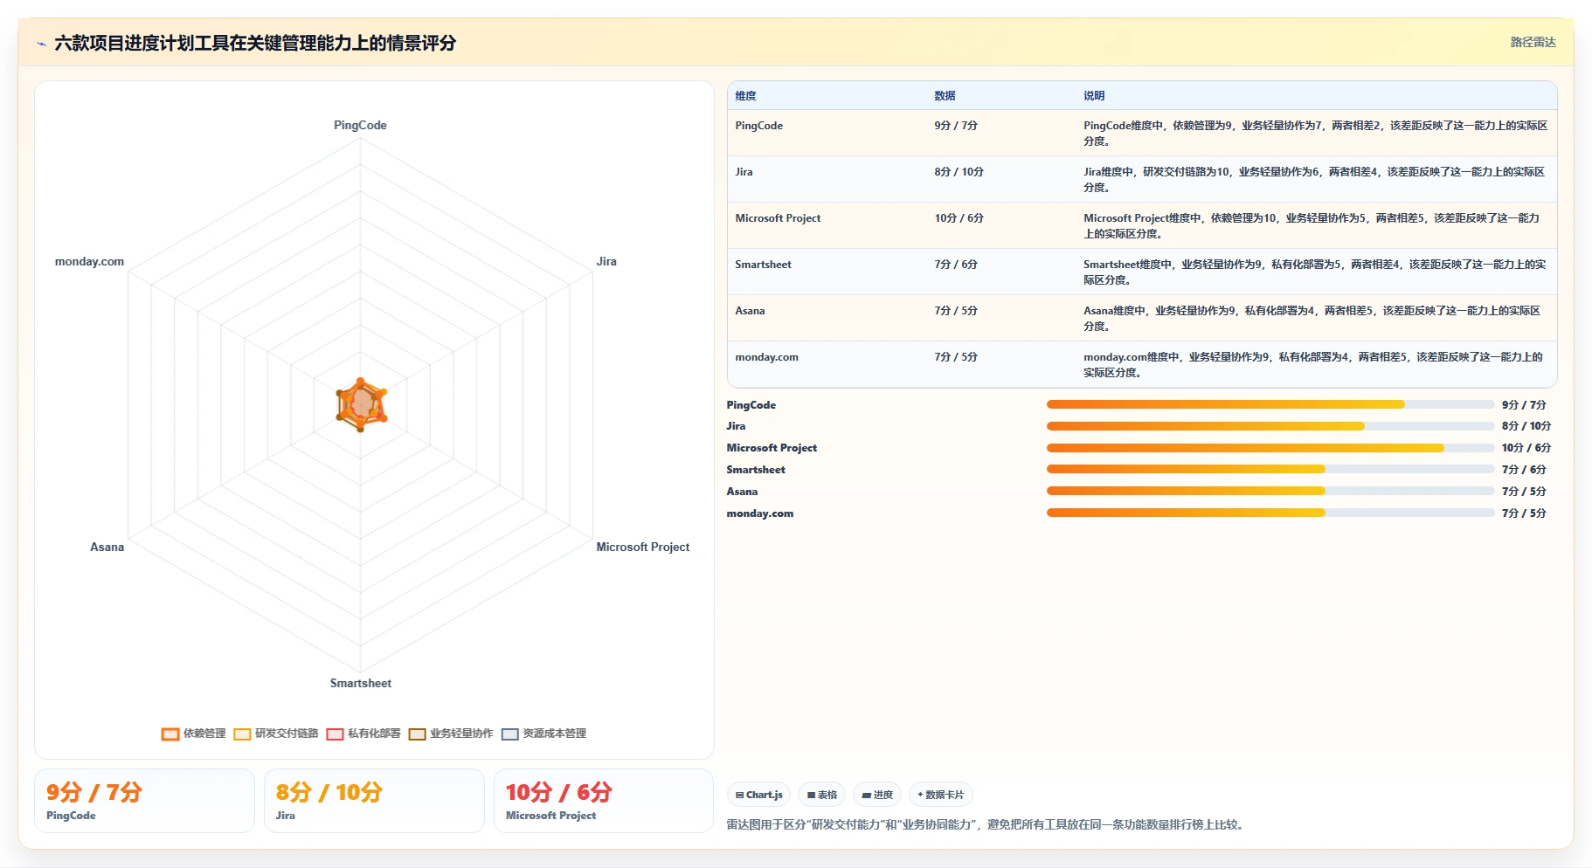Image resolution: width=1592 pixels, height=868 pixels.
Task: Click the monday.com progress bar
Action: 1270,513
